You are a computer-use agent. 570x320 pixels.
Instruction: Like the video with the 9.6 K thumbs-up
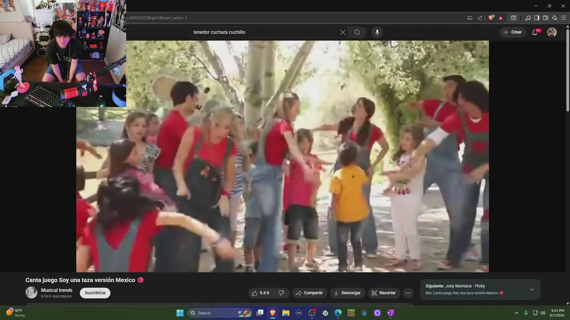(x=261, y=293)
